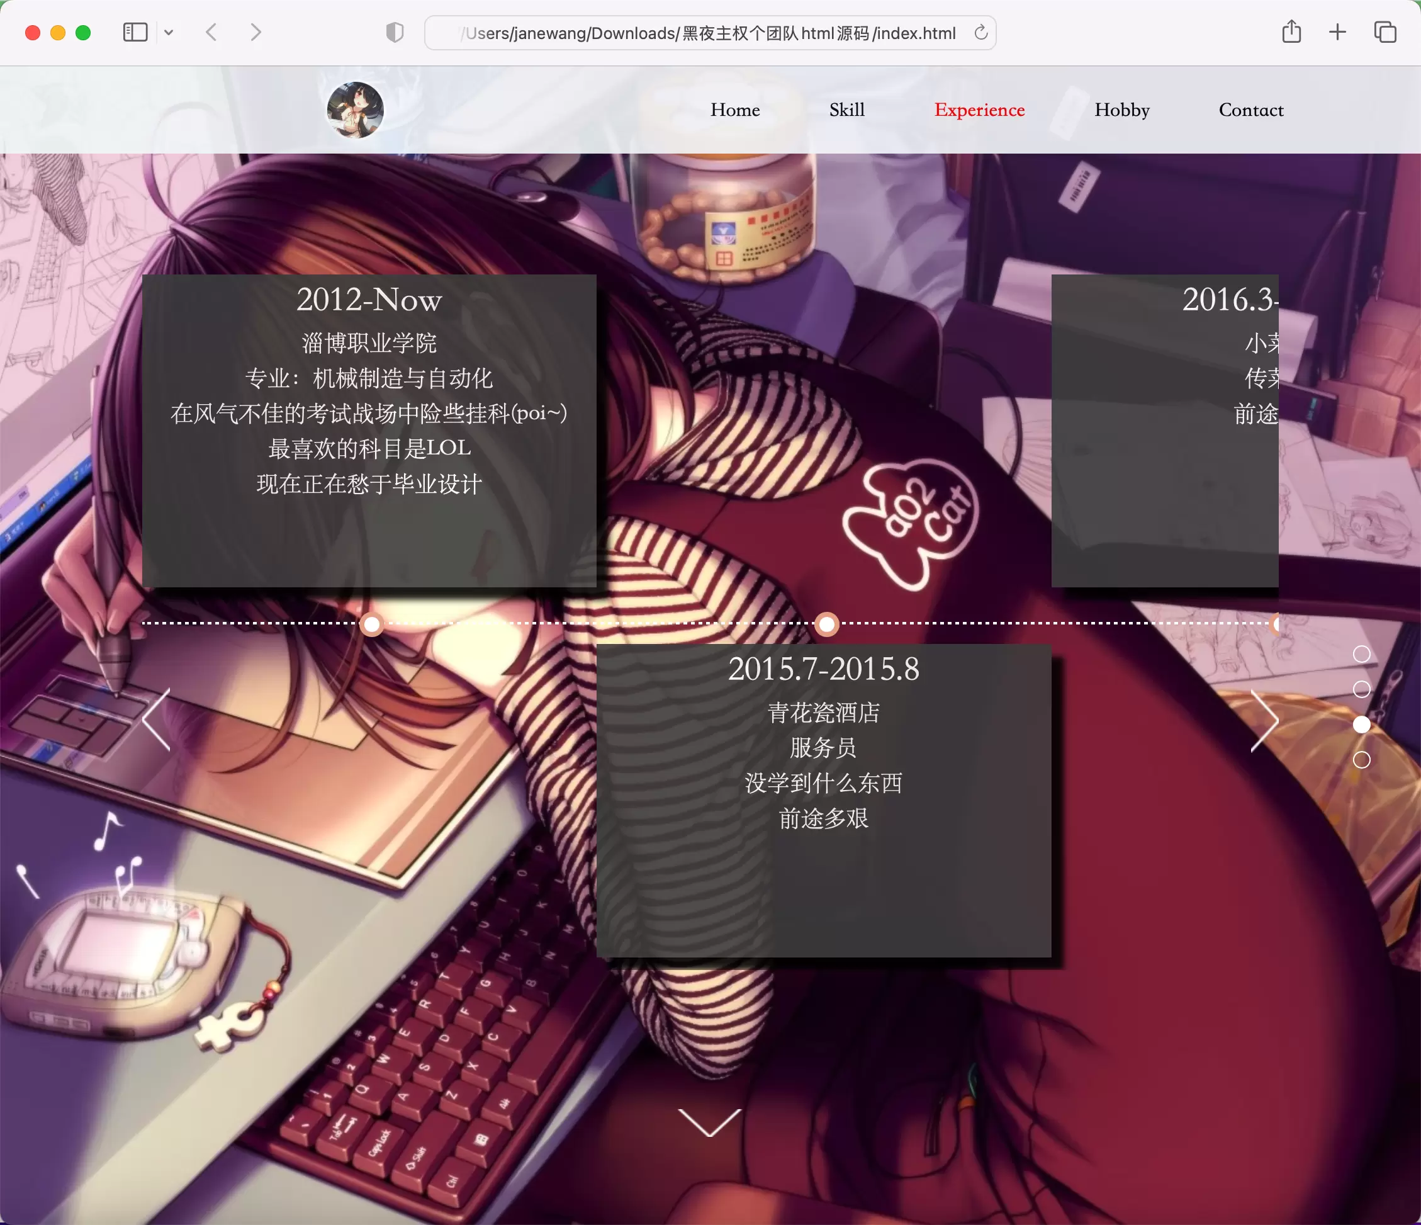Image resolution: width=1421 pixels, height=1225 pixels.
Task: Click the active scroll indicator dot
Action: point(1362,725)
